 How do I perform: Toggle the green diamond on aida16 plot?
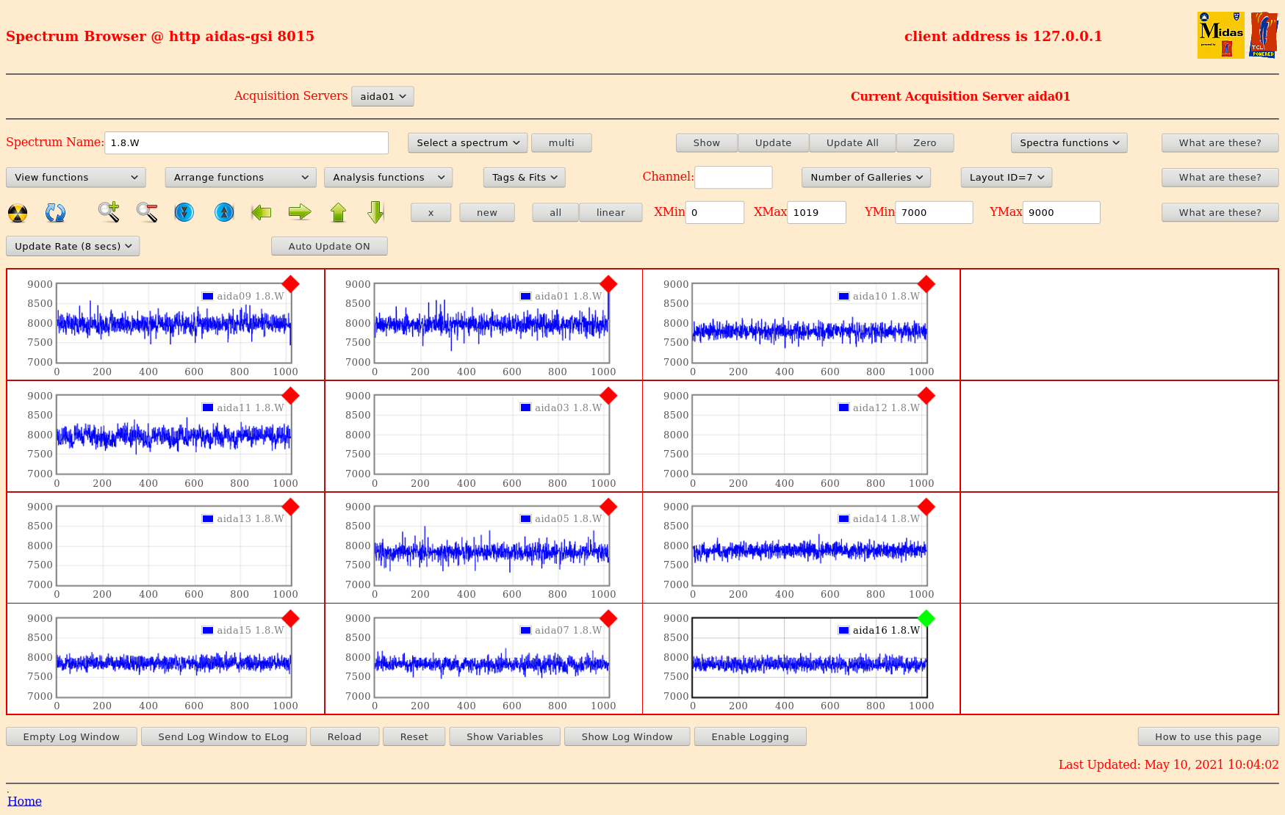pyautogui.click(x=926, y=619)
